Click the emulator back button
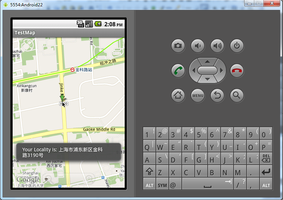The image size is (283, 200). pos(217,95)
